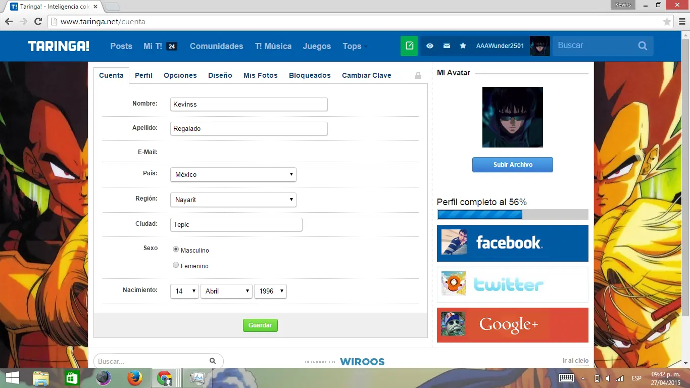Click the Twitter connect banner
This screenshot has height=388, width=690.
click(513, 284)
